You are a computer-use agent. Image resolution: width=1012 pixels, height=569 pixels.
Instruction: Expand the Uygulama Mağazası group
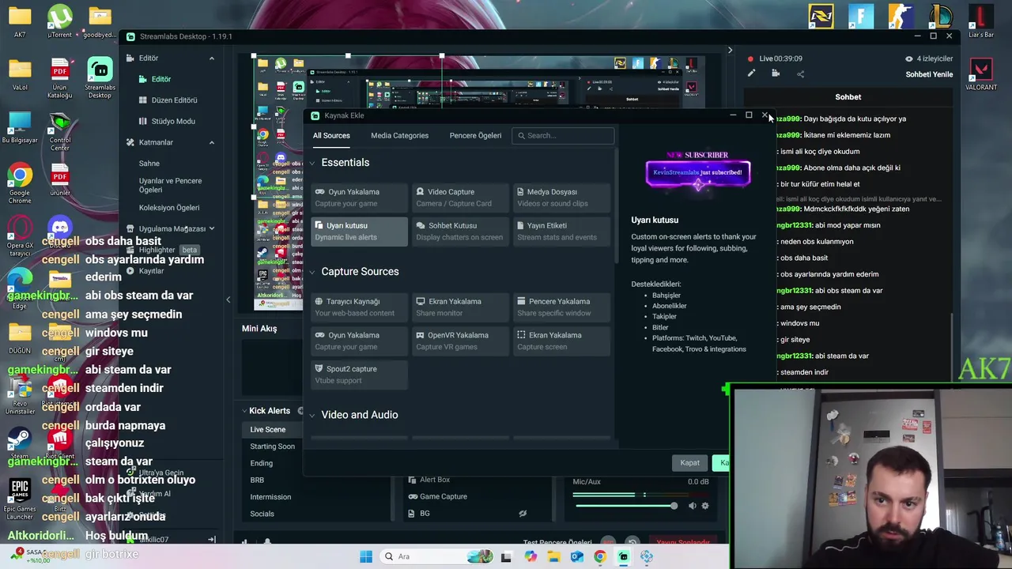pos(211,229)
